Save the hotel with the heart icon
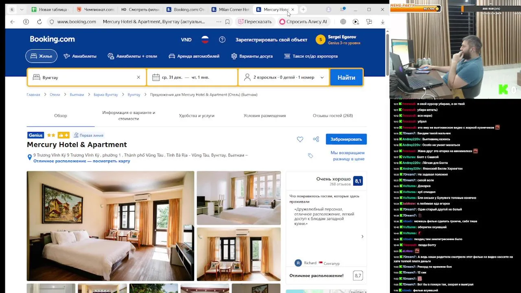The image size is (521, 293). [300, 139]
